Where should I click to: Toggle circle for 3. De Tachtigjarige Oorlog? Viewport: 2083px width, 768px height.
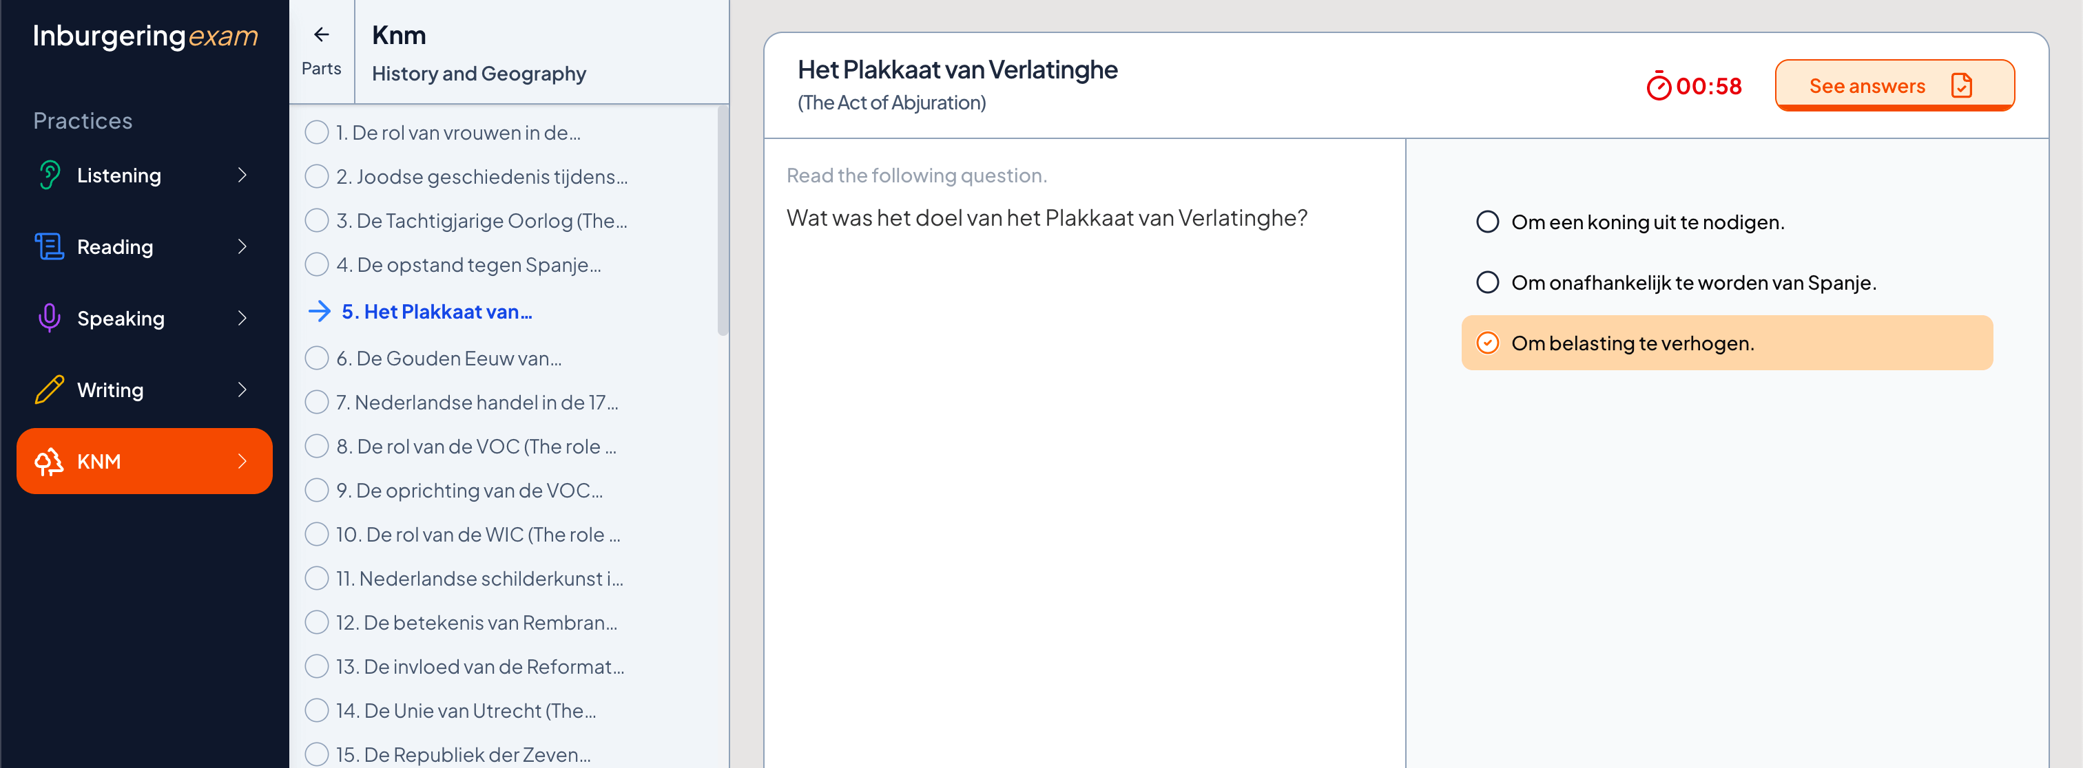[316, 220]
